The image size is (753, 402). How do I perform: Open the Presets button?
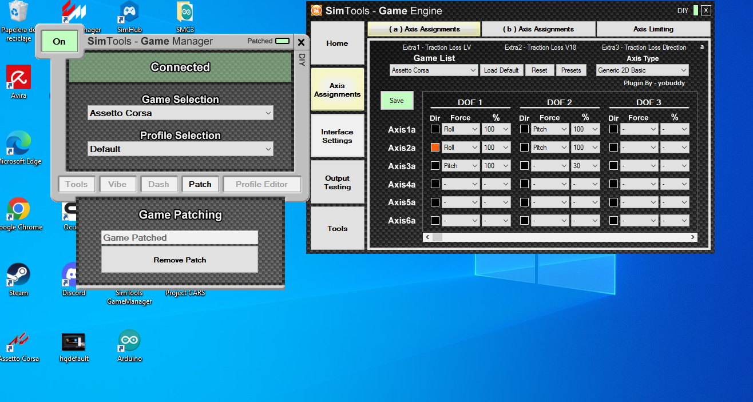coord(571,70)
